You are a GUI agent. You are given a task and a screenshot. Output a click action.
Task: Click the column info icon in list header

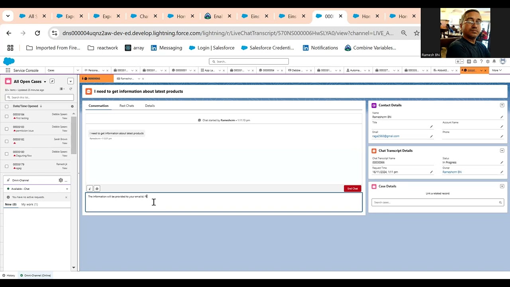point(72,106)
